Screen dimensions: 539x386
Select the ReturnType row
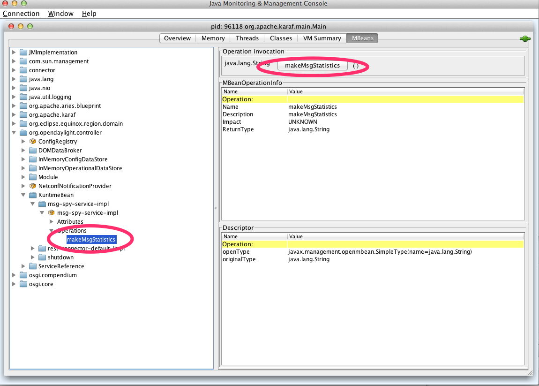click(373, 129)
